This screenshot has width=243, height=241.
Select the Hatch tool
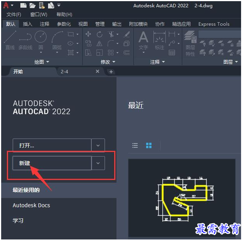pos(71,53)
